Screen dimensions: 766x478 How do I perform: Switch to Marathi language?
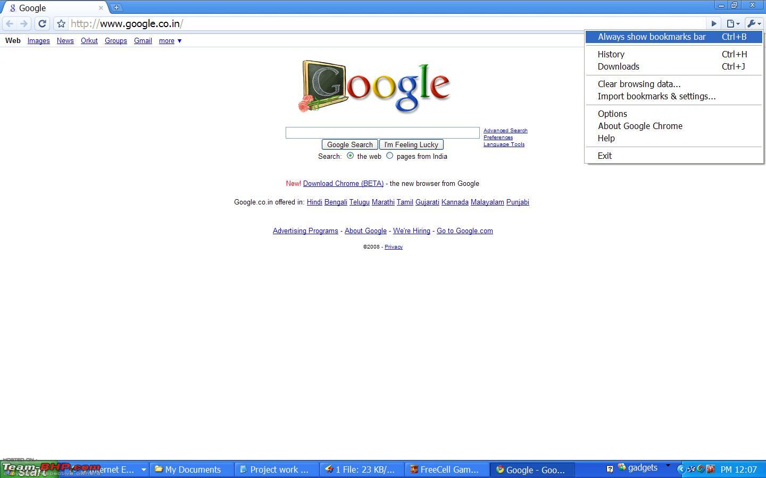click(383, 202)
